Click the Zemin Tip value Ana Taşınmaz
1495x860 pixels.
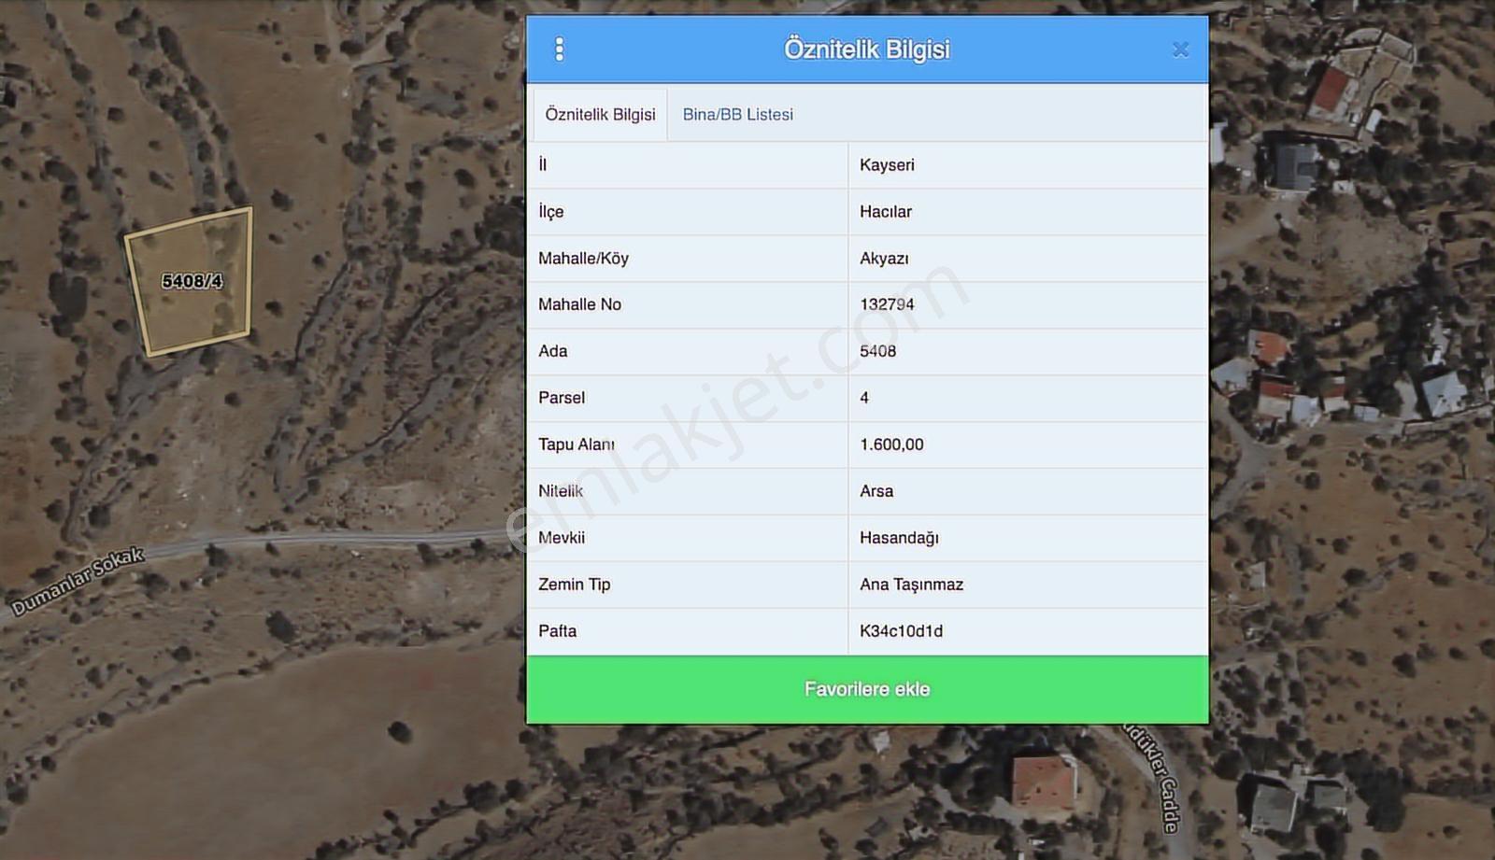(911, 585)
